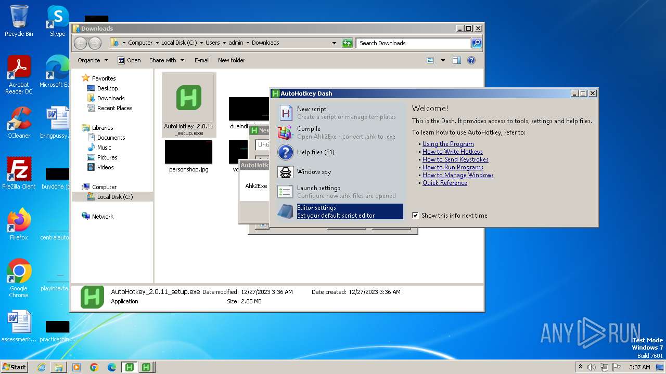666x374 pixels.
Task: Open CCleaner desktop shortcut
Action: (19, 123)
